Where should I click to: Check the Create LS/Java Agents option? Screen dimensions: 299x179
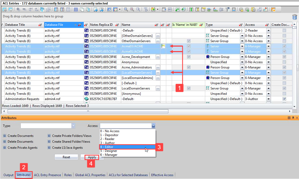pos(49,147)
